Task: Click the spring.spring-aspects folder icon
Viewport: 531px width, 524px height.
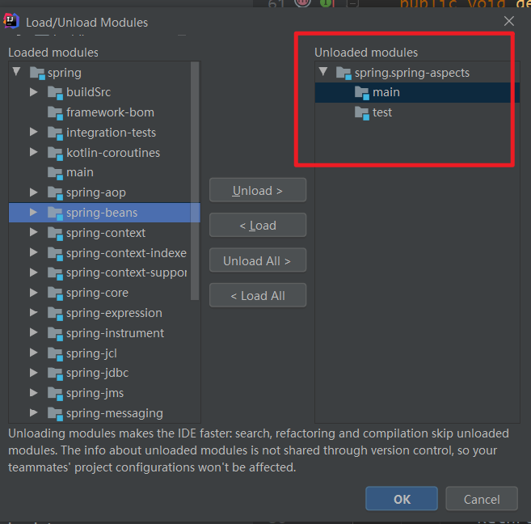Action: click(x=343, y=73)
